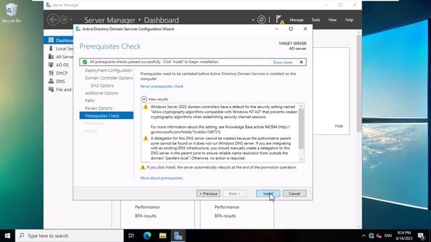
Task: Open the dropdown arrow left of refresh
Action: tap(253, 19)
